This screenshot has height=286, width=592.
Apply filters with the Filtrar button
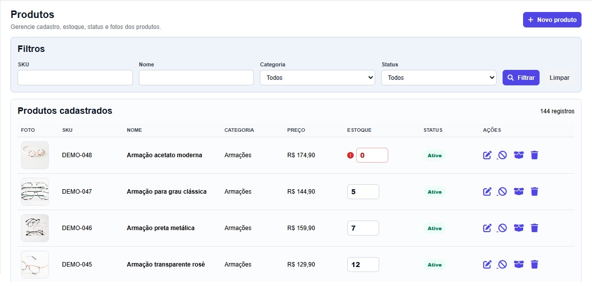(x=521, y=78)
